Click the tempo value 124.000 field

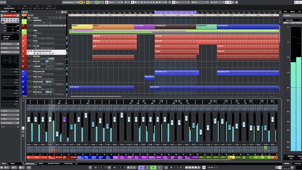(x=211, y=168)
